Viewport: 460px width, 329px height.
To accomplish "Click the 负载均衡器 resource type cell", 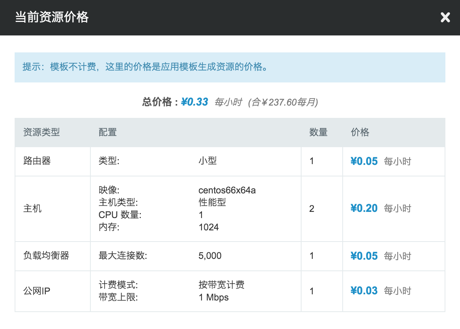I will [x=46, y=256].
